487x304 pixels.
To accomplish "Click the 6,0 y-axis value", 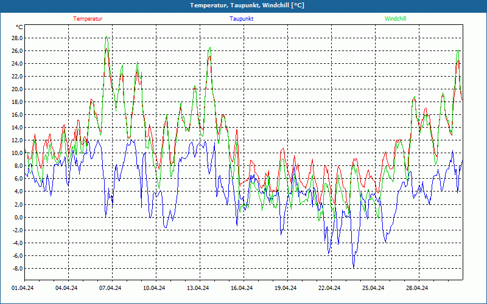I will [x=18, y=179].
